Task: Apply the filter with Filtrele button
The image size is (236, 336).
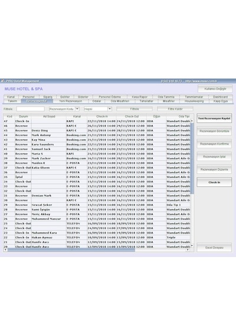Action: click(x=135, y=109)
